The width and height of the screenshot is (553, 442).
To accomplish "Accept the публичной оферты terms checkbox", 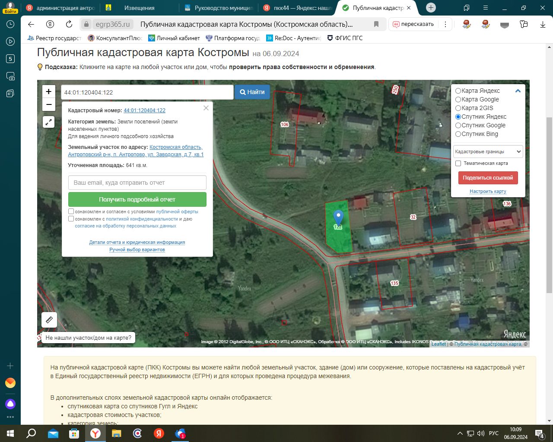I will pyautogui.click(x=71, y=212).
